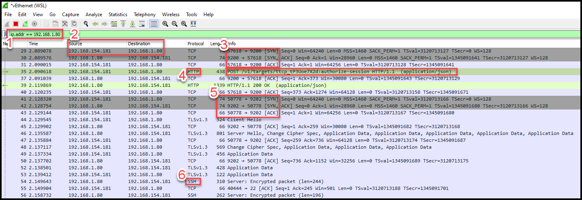The image size is (582, 200).
Task: Click the Find packet magnifier icon
Action: 86,24
